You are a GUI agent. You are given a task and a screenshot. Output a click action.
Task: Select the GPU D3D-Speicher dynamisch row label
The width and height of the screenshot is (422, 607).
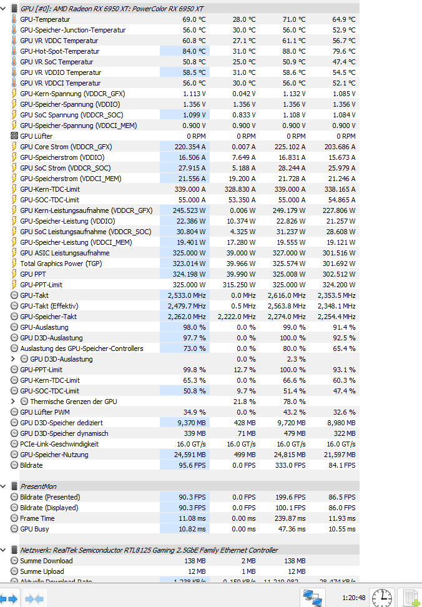(x=64, y=433)
